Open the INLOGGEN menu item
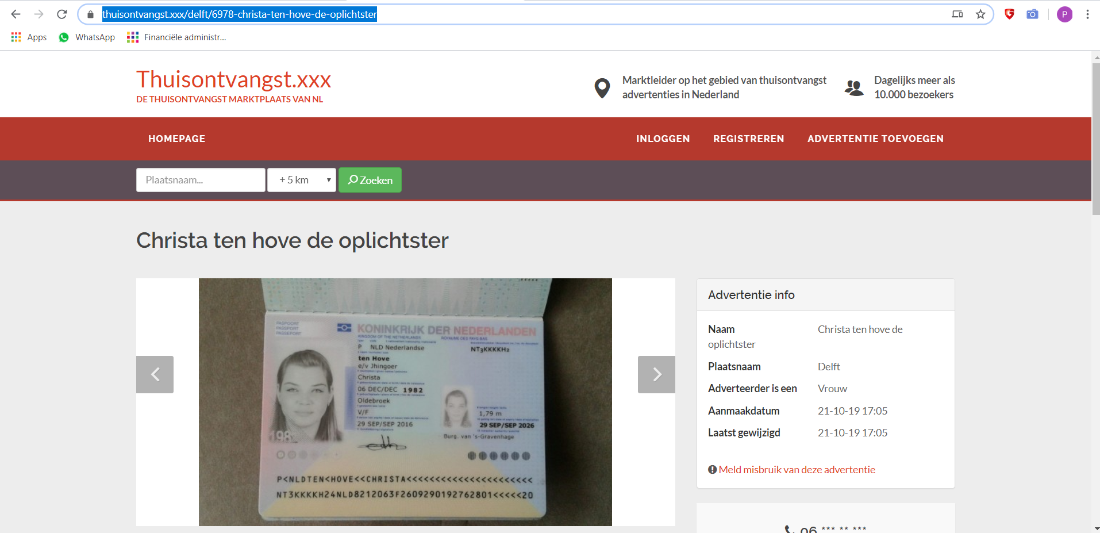1100x533 pixels. pyautogui.click(x=663, y=139)
